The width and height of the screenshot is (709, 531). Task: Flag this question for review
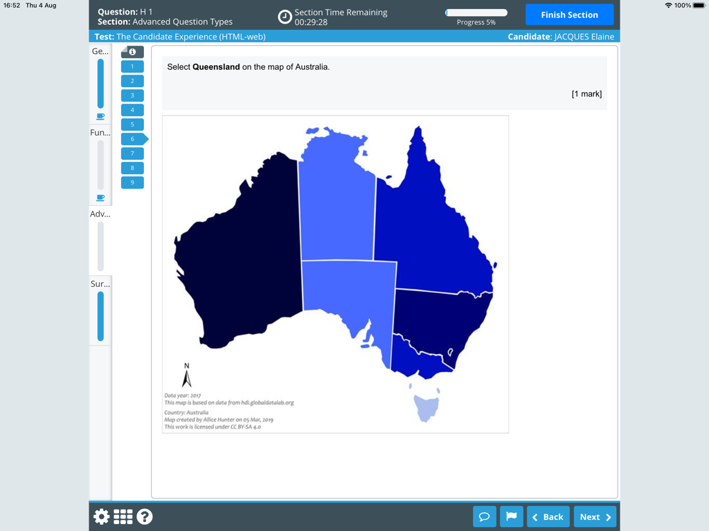pos(511,516)
